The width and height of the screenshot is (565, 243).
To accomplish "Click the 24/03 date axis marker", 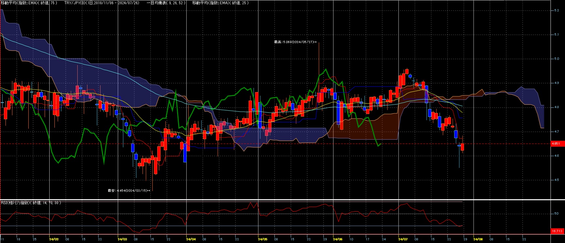I will pyautogui.click(x=122, y=239).
